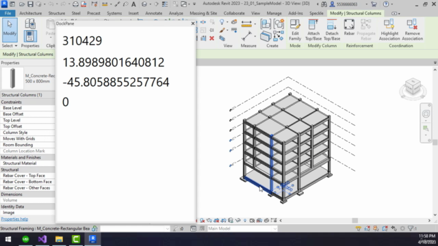Open the hide-in-view light bulb dropdown arrow
This screenshot has width=438, height=246.
coord(227,23)
